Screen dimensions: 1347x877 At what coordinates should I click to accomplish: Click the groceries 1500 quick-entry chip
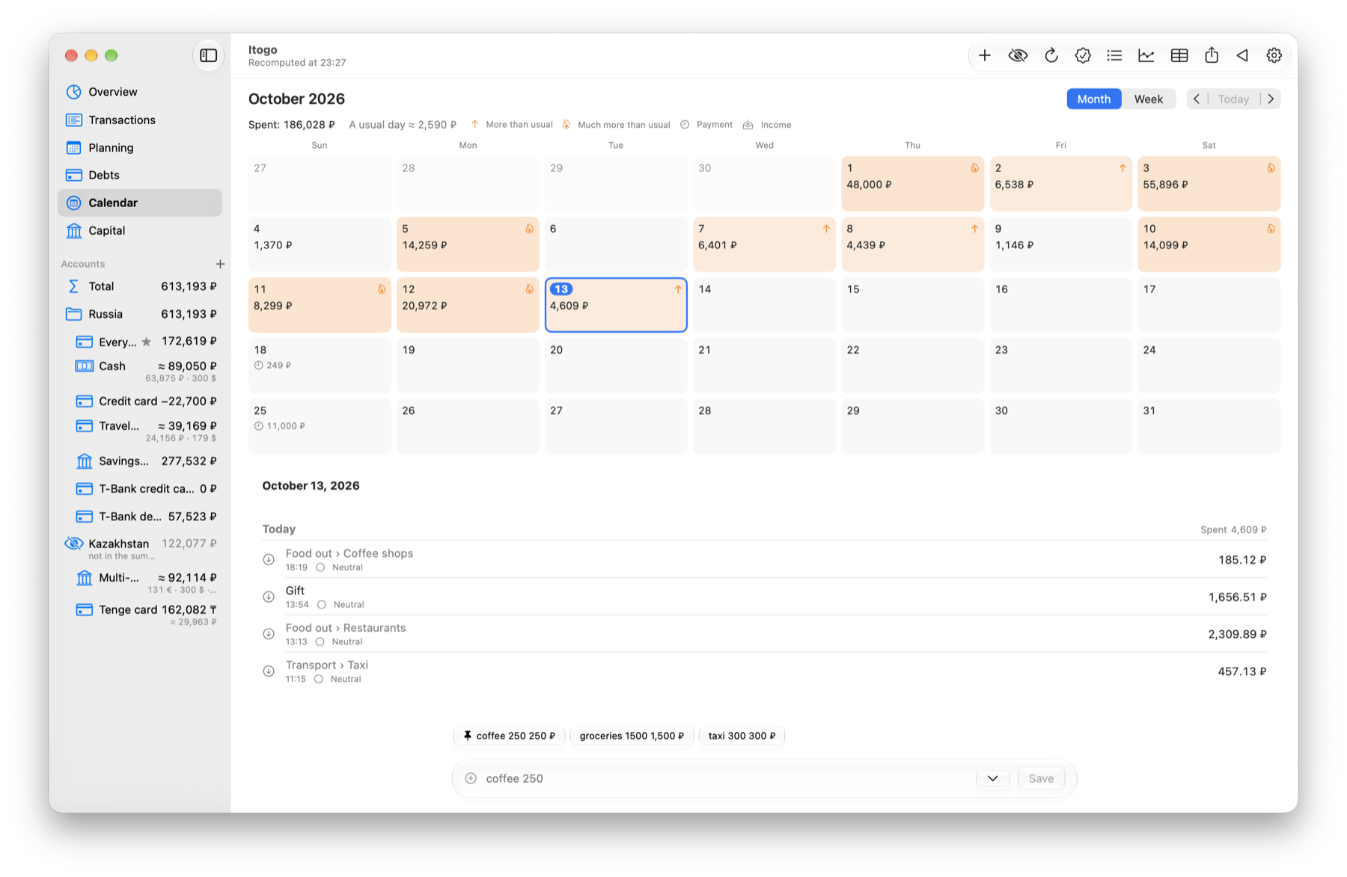(x=632, y=736)
